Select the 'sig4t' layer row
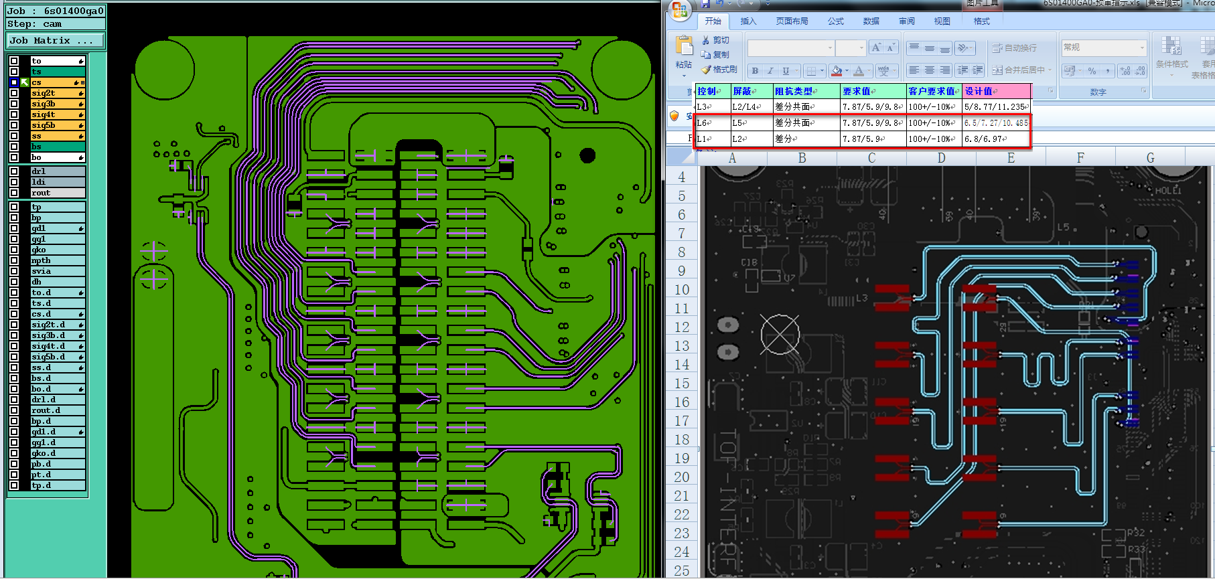 click(58, 114)
